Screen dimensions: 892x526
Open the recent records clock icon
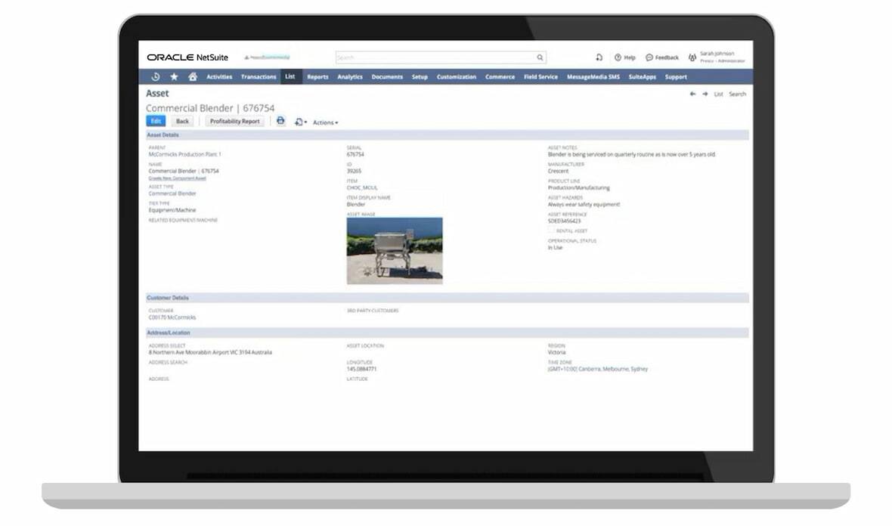point(155,76)
